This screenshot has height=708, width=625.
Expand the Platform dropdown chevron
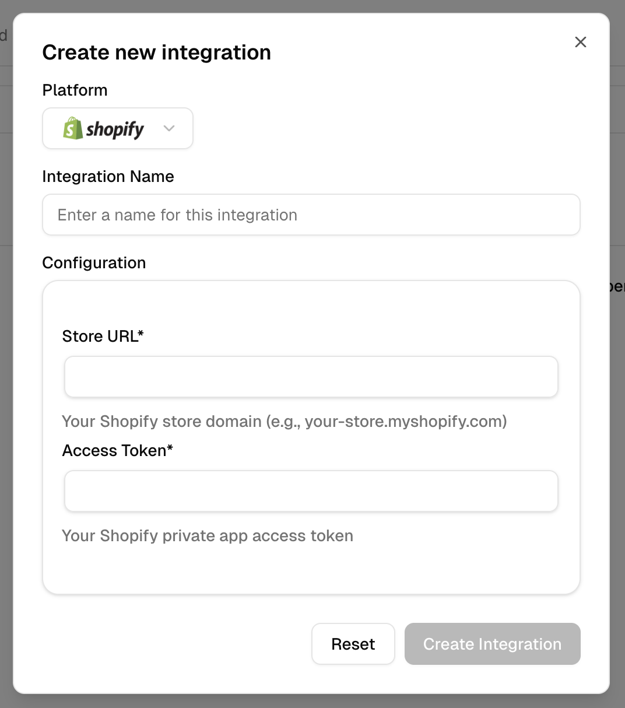click(169, 128)
